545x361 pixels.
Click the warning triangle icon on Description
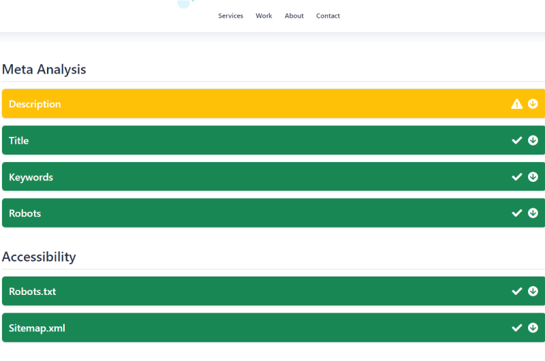(x=517, y=104)
